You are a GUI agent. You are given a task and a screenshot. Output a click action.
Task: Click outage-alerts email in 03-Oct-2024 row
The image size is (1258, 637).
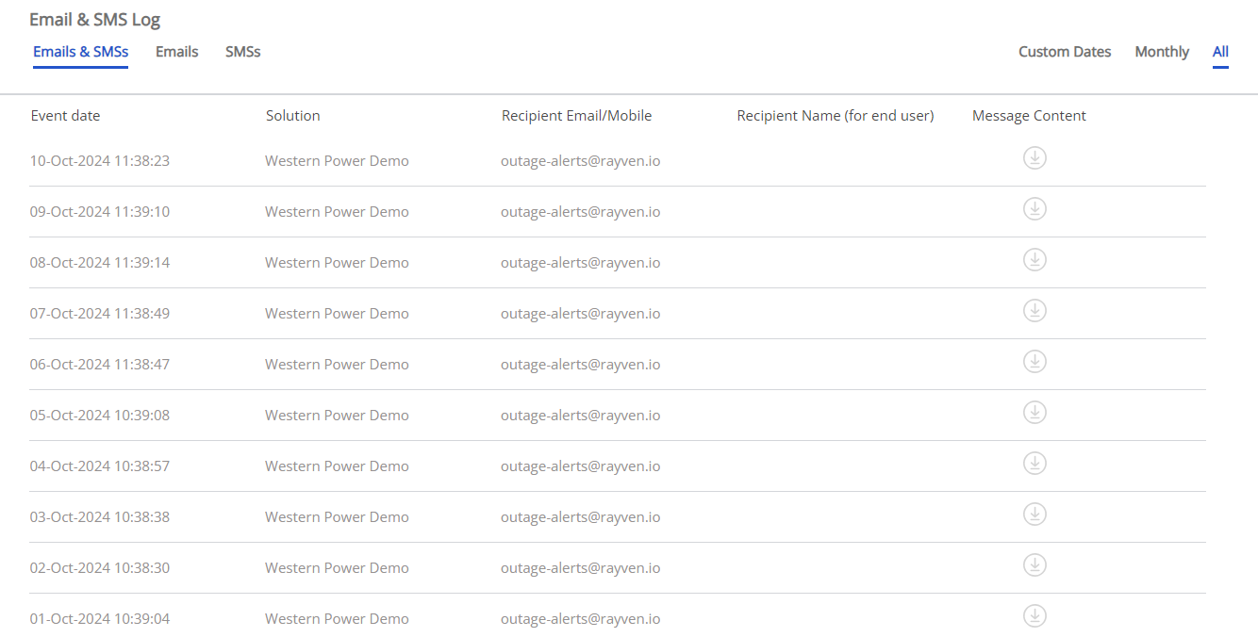point(580,517)
